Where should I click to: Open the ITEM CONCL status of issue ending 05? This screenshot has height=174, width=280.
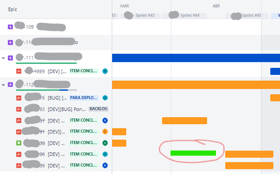coord(84,165)
